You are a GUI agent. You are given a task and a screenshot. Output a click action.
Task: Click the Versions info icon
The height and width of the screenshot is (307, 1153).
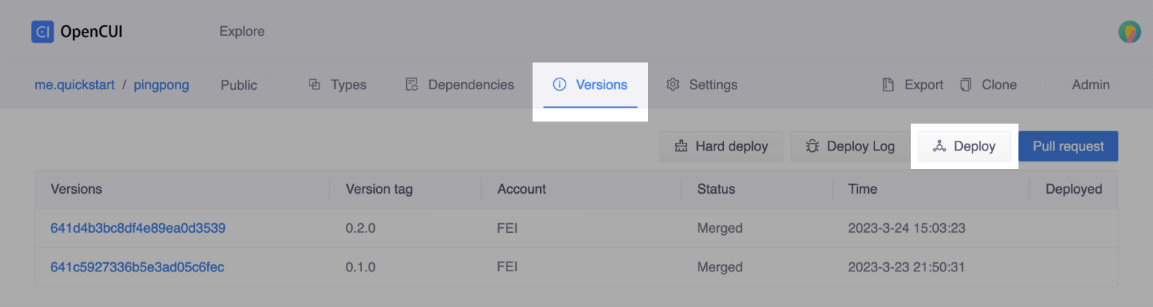[x=559, y=84]
